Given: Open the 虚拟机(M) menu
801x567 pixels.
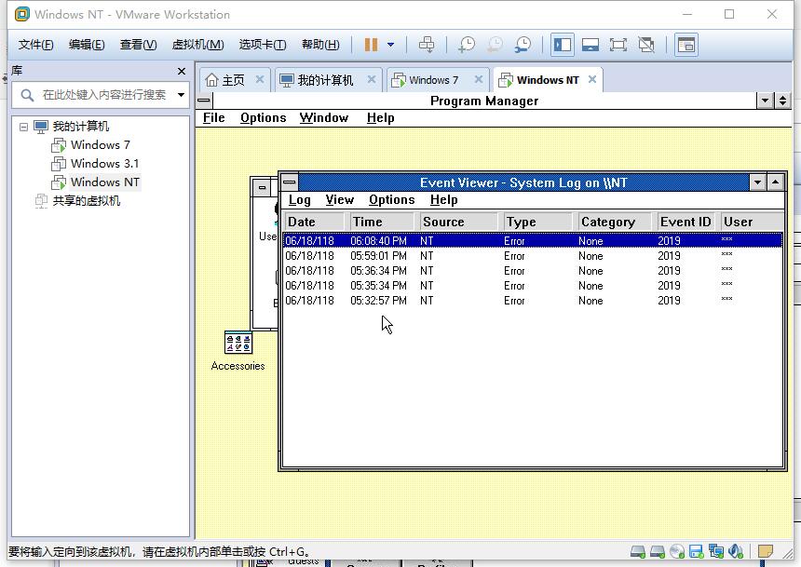Looking at the screenshot, I should pos(197,45).
